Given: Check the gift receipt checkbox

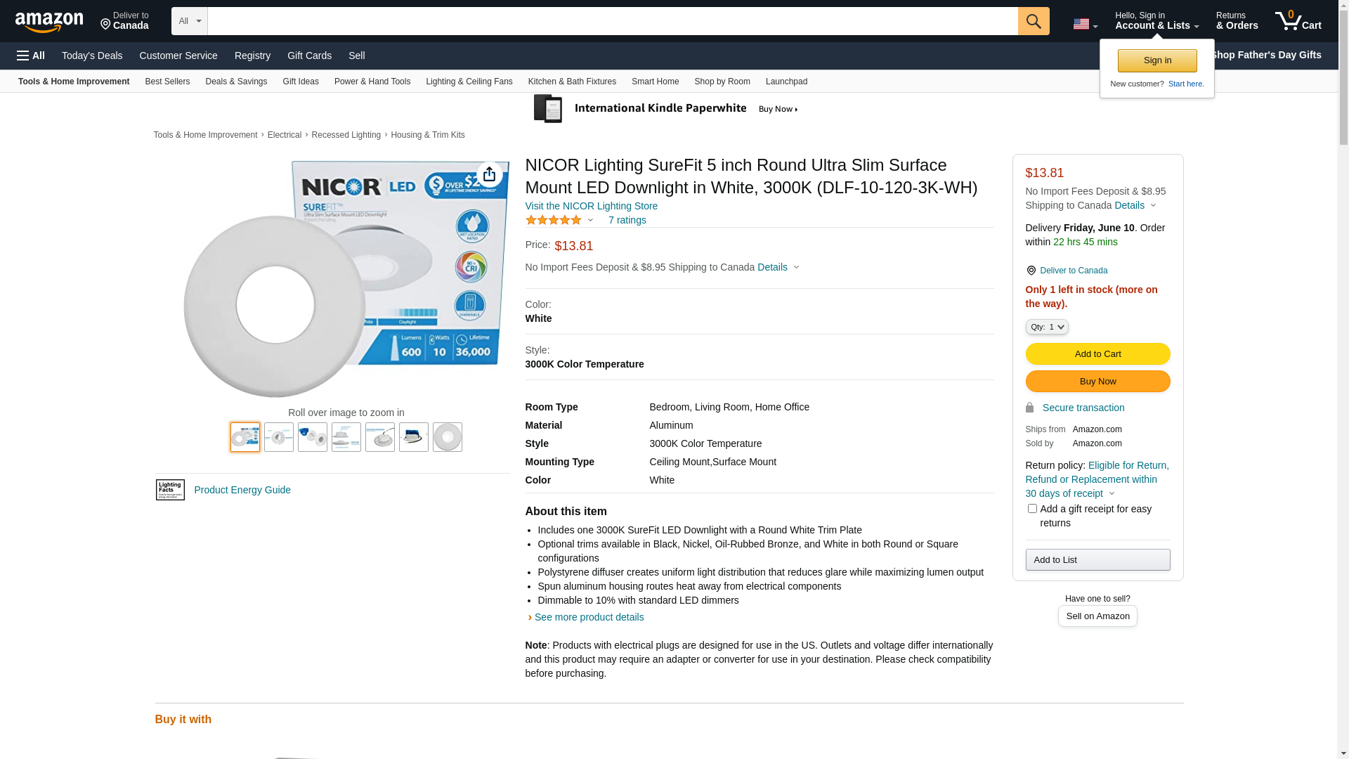Looking at the screenshot, I should pyautogui.click(x=1031, y=508).
